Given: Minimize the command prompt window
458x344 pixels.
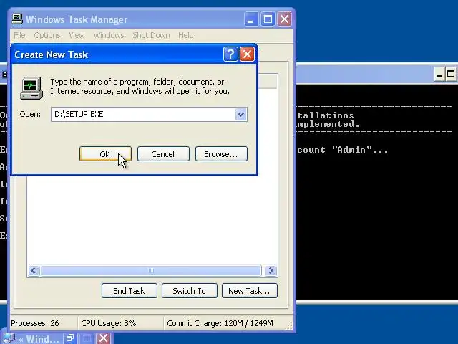Looking at the screenshot, I should tap(439, 75).
